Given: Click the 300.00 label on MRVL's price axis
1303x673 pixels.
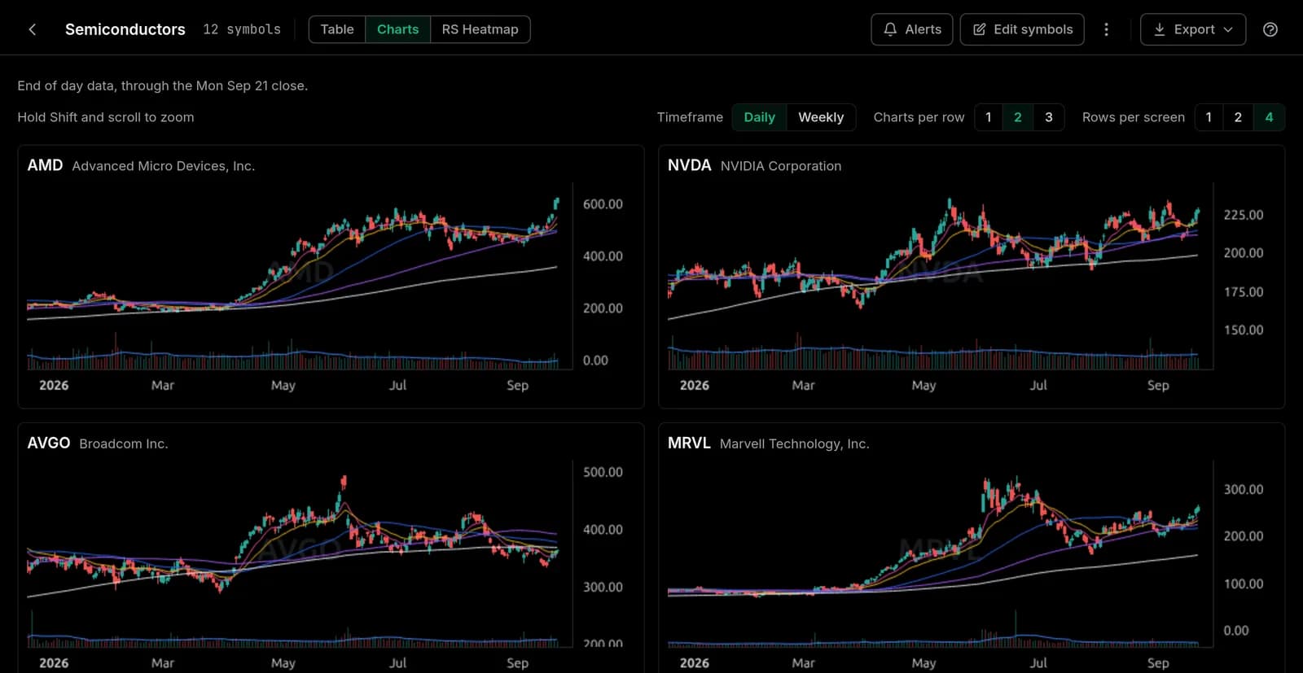Looking at the screenshot, I should tap(1244, 489).
